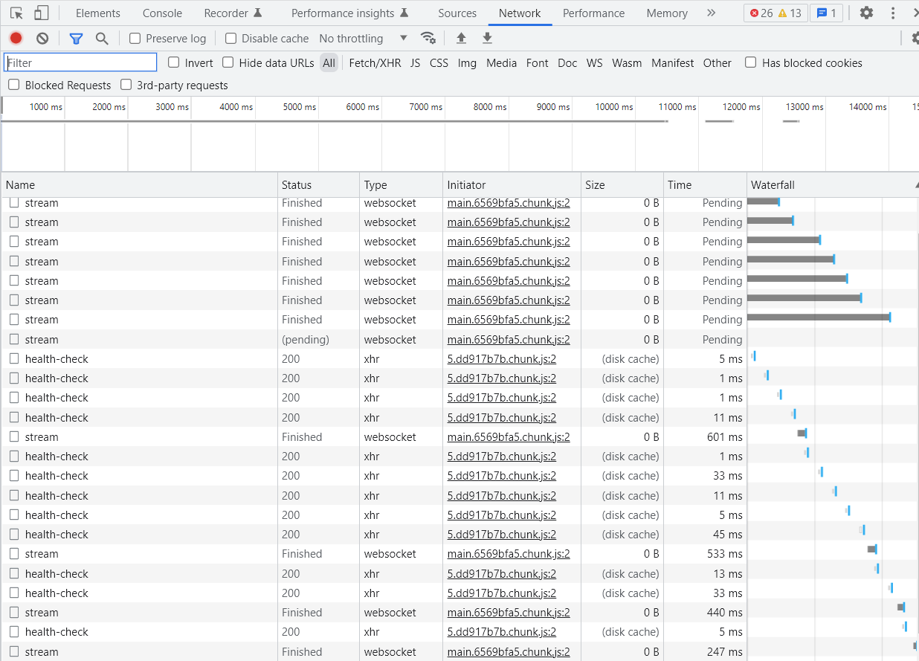
Task: Switch to the Console tab
Action: tap(162, 13)
